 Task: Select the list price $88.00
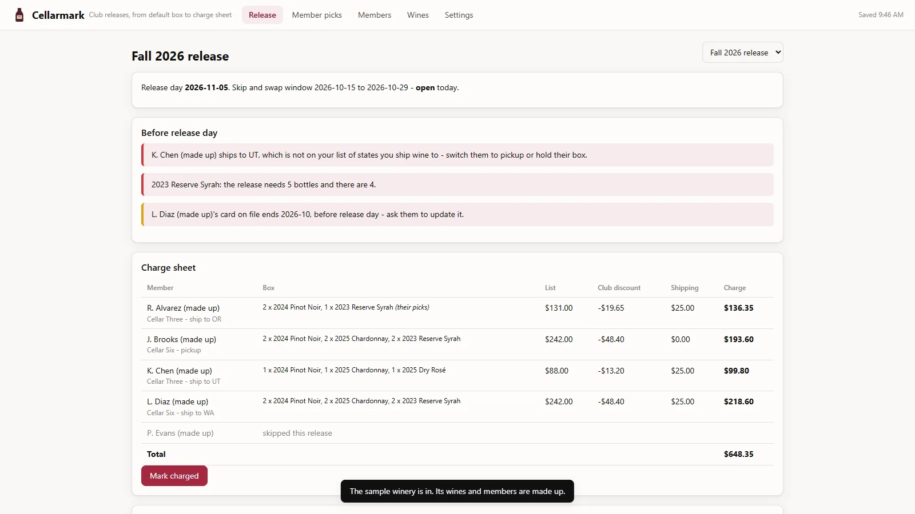point(556,371)
